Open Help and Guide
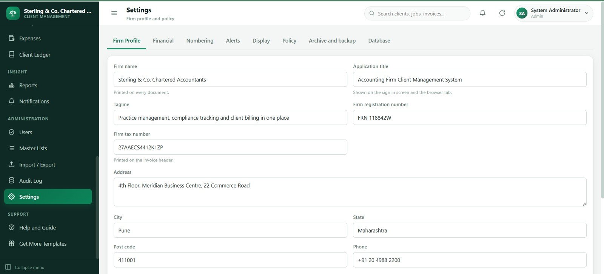The height and width of the screenshot is (274, 604). coord(48,228)
